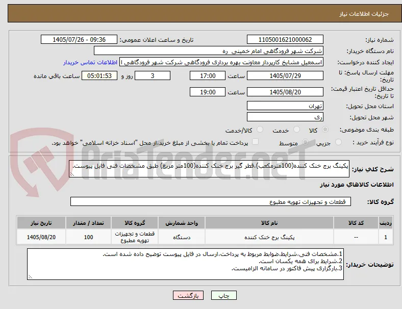Click the need date cell 1405/08/20 in table

pos(41,237)
